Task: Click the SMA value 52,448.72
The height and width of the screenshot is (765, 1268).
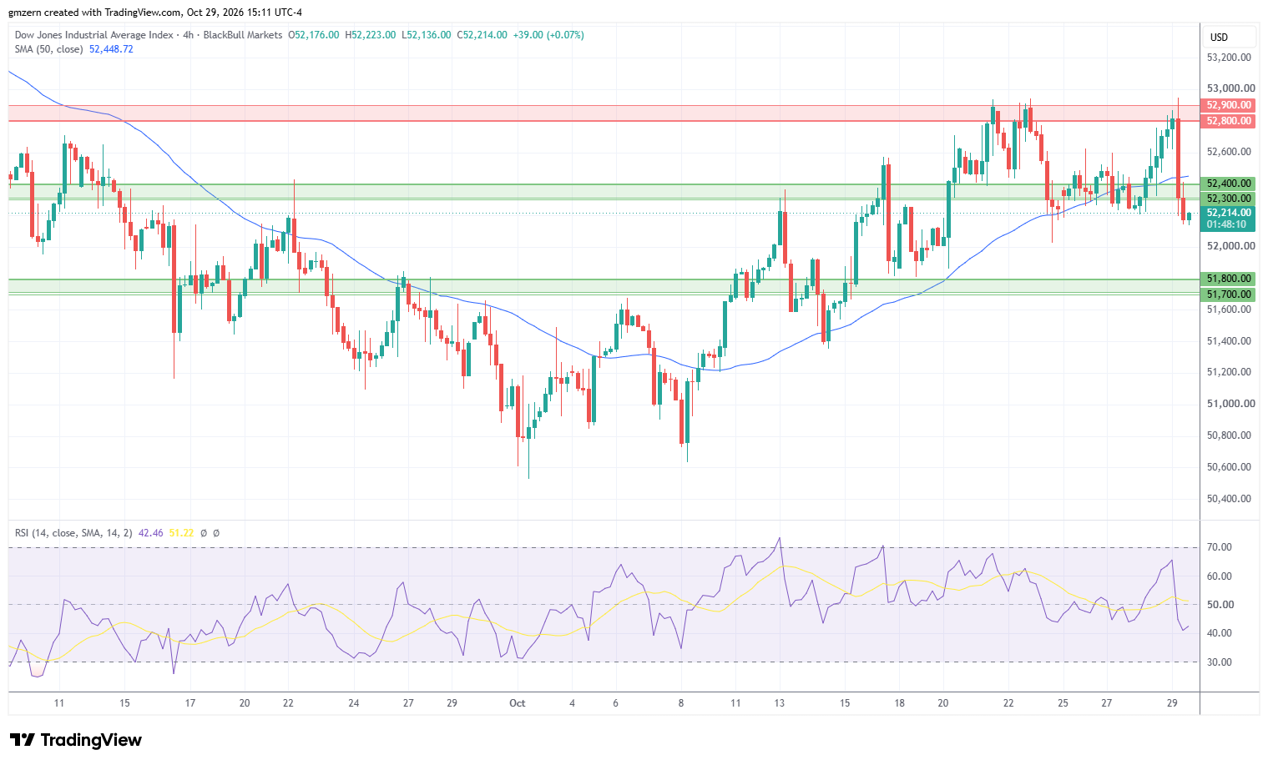Action: pyautogui.click(x=111, y=49)
